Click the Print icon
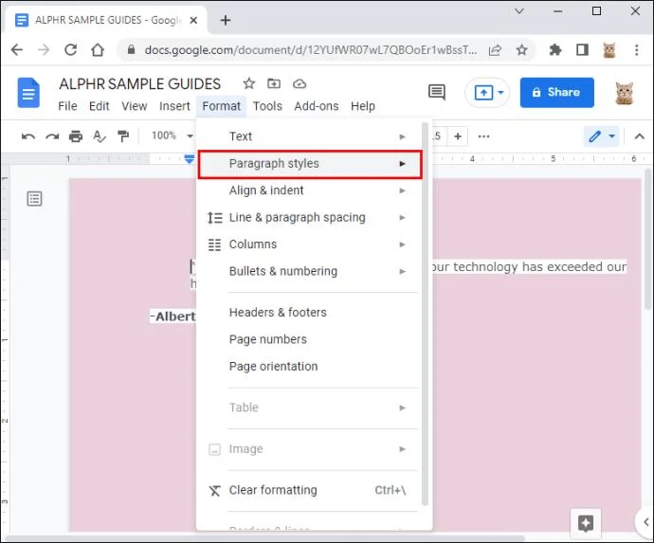 (x=76, y=136)
